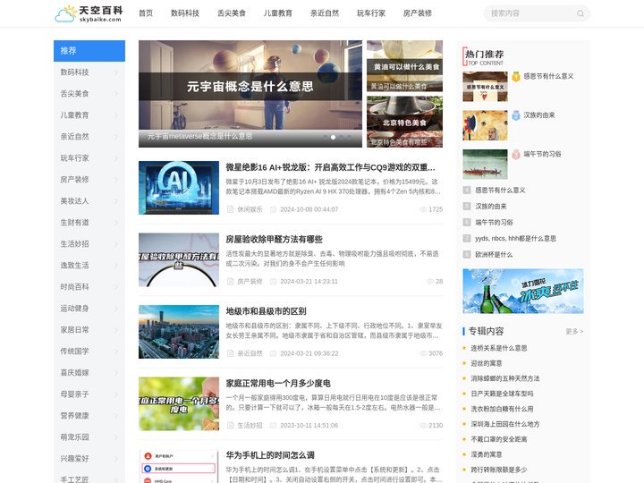Open 亲近自然 in top navigation
Image resolution: width=644 pixels, height=483 pixels.
[x=325, y=13]
